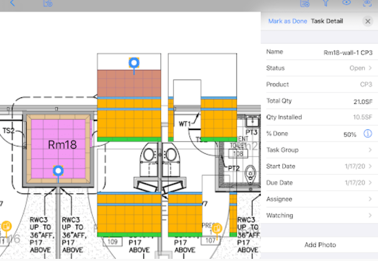
Task: Click the document settings icon in top-left toolbar
Action: 48,3
